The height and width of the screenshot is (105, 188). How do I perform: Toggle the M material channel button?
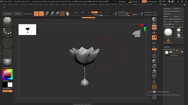coord(89,12)
